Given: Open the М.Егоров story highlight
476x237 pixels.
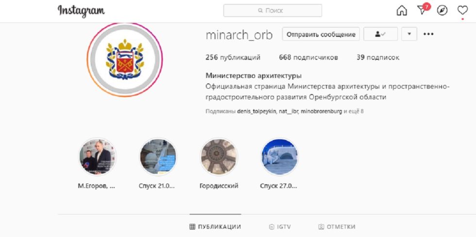Looking at the screenshot, I should coord(97,157).
